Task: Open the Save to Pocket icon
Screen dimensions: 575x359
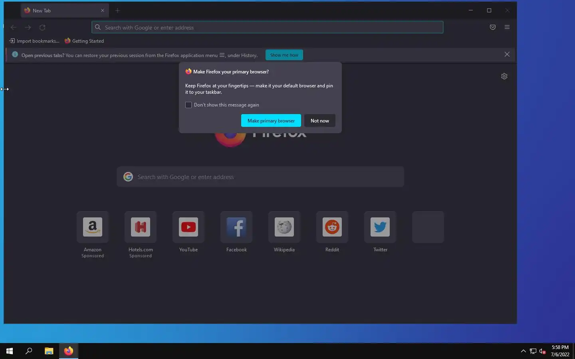Action: 493,27
